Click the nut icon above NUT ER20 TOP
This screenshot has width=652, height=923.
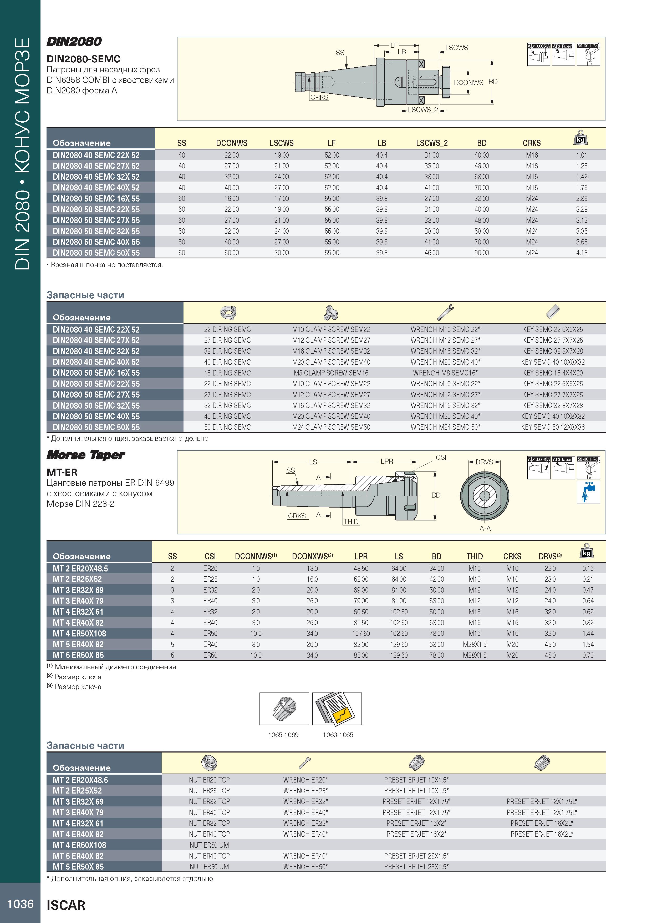tap(210, 762)
